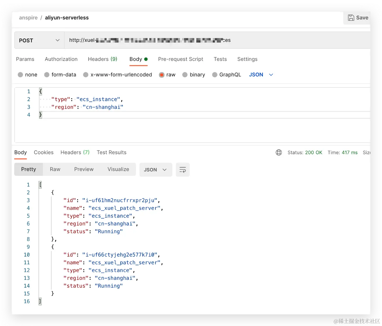
Task: Click the anspire breadcrumb link
Action: (28, 18)
